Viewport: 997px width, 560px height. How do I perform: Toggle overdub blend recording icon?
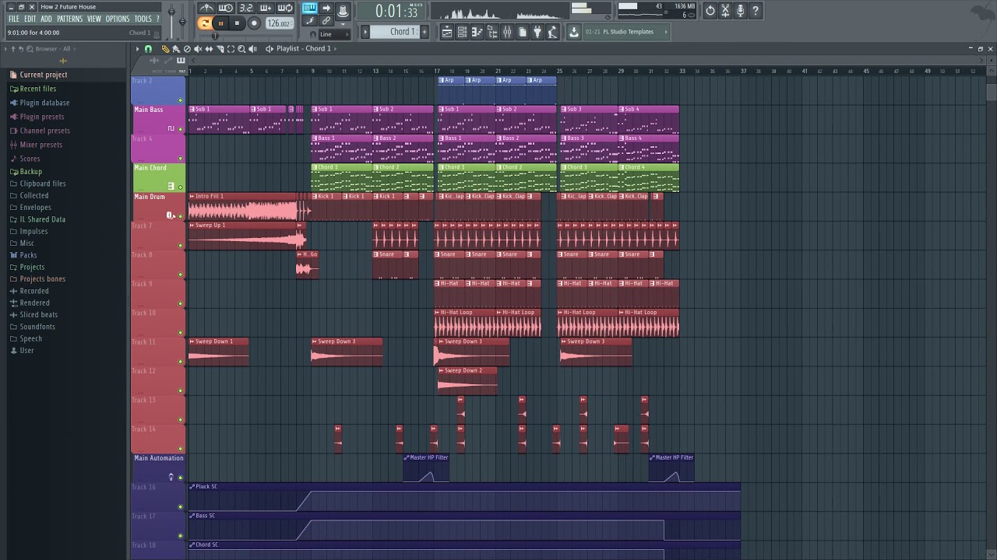pyautogui.click(x=266, y=8)
